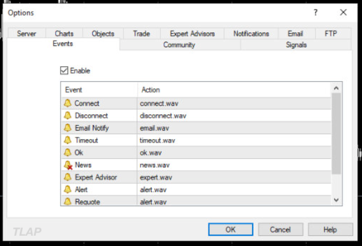Image resolution: width=362 pixels, height=246 pixels.
Task: Click the Action column header
Action: click(234, 90)
